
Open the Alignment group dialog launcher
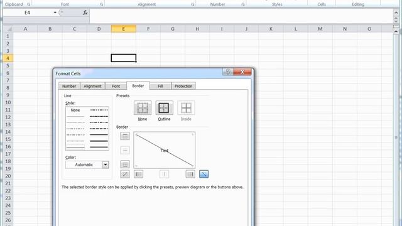point(193,4)
